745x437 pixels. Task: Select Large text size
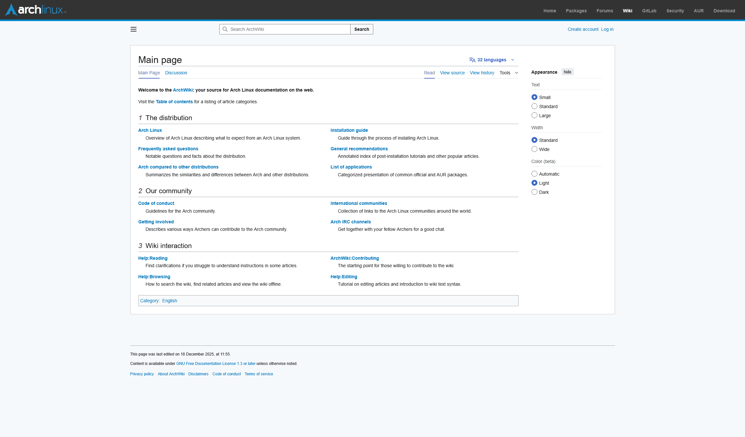(534, 115)
